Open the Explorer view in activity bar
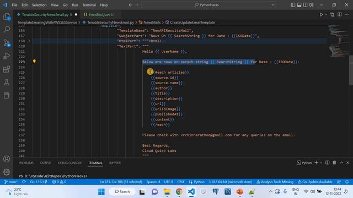 point(7,16)
